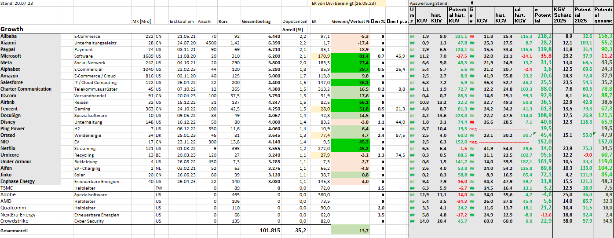Image resolution: width=614 pixels, height=238 pixels.
Task: Select the Plug Power cell
Action: 30,128
